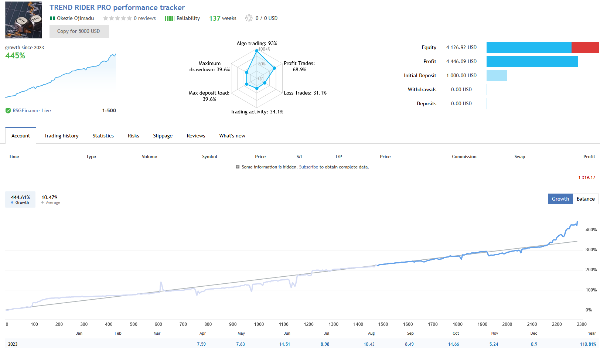Open the RSGFinance-Live broker link

32,110
